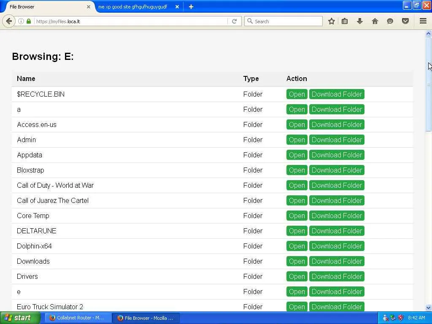
Task: Open a new tab with plus button
Action: click(x=191, y=7)
